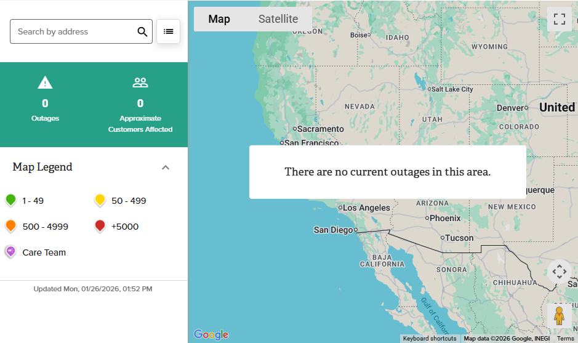Click Denver on the map

pyautogui.click(x=512, y=108)
